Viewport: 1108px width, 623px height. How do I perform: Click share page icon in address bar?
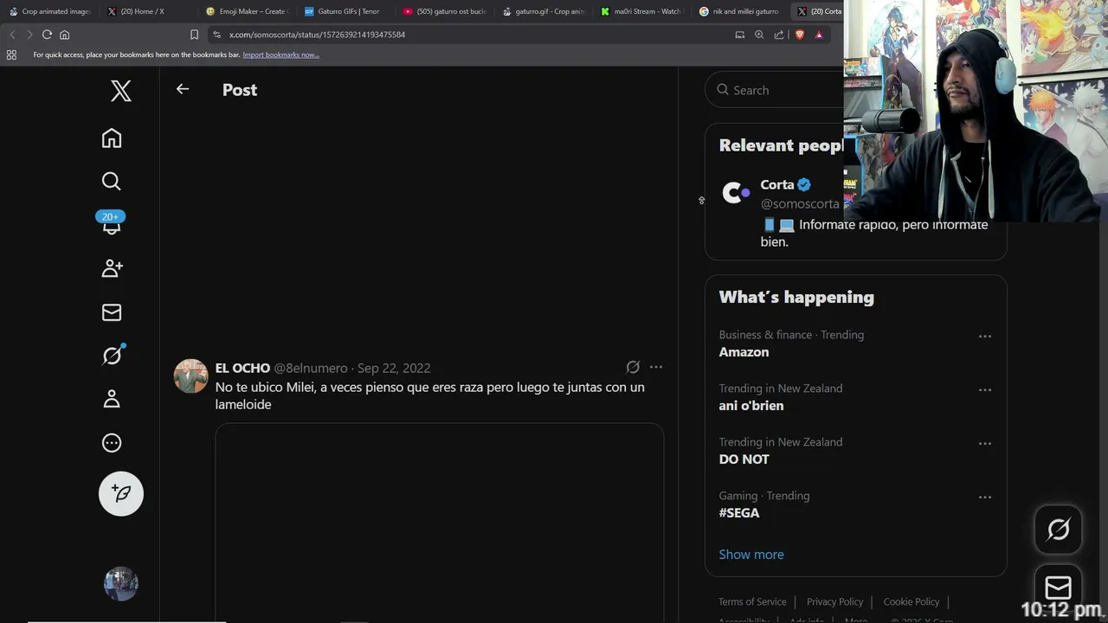click(x=779, y=35)
